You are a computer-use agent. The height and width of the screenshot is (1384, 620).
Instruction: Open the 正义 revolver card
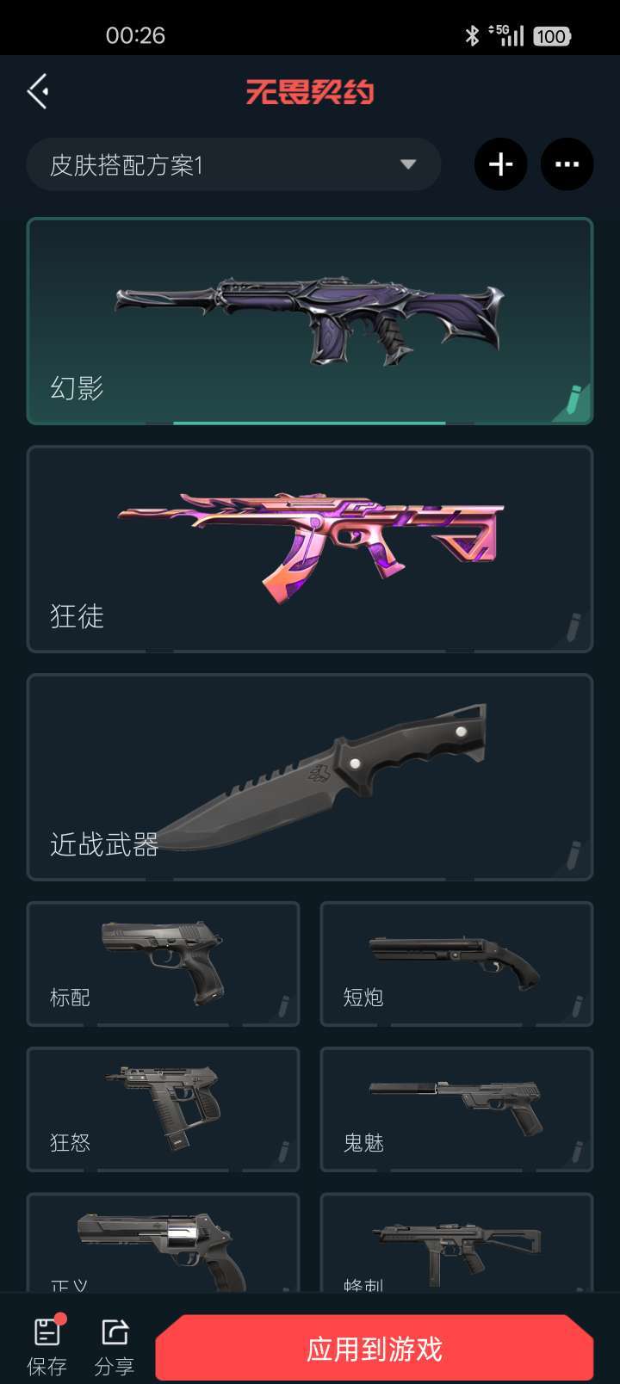click(x=164, y=1242)
